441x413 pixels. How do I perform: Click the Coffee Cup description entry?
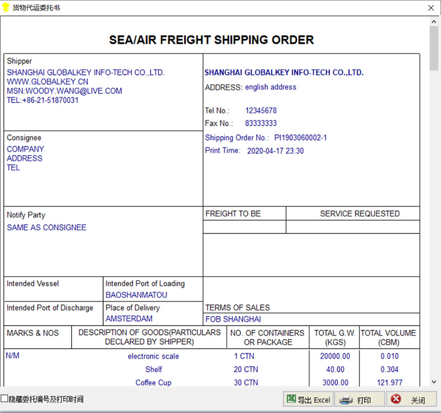click(153, 383)
